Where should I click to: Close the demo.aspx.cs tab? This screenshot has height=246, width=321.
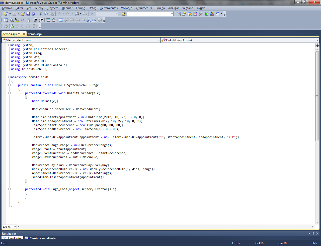pos(24,34)
